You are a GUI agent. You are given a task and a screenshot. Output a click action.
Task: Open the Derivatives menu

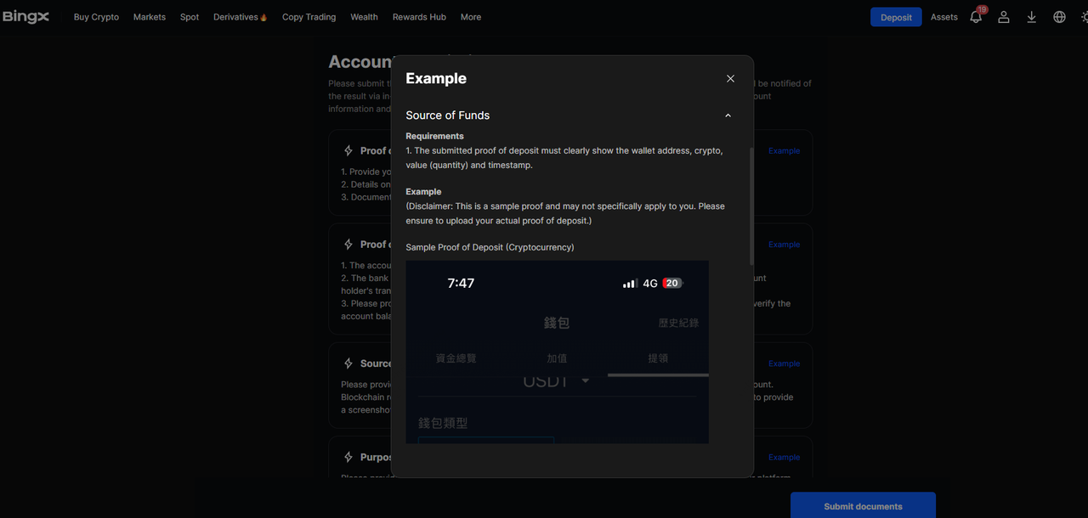tap(240, 17)
